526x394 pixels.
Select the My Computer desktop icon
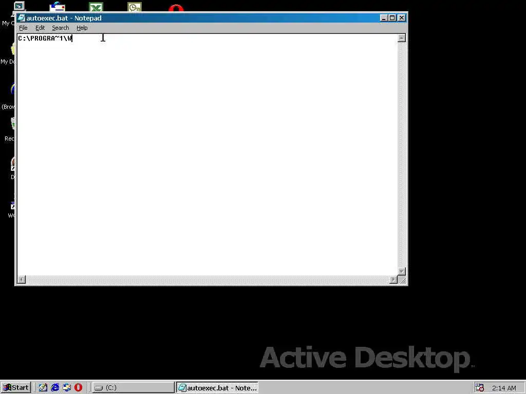pyautogui.click(x=19, y=7)
